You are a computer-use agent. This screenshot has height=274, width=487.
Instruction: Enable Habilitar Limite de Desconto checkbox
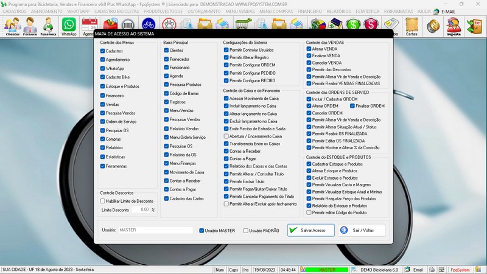point(102,201)
